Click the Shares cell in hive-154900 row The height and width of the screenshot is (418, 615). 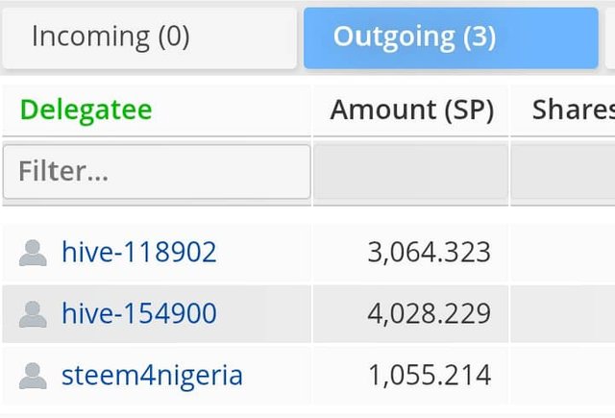563,313
